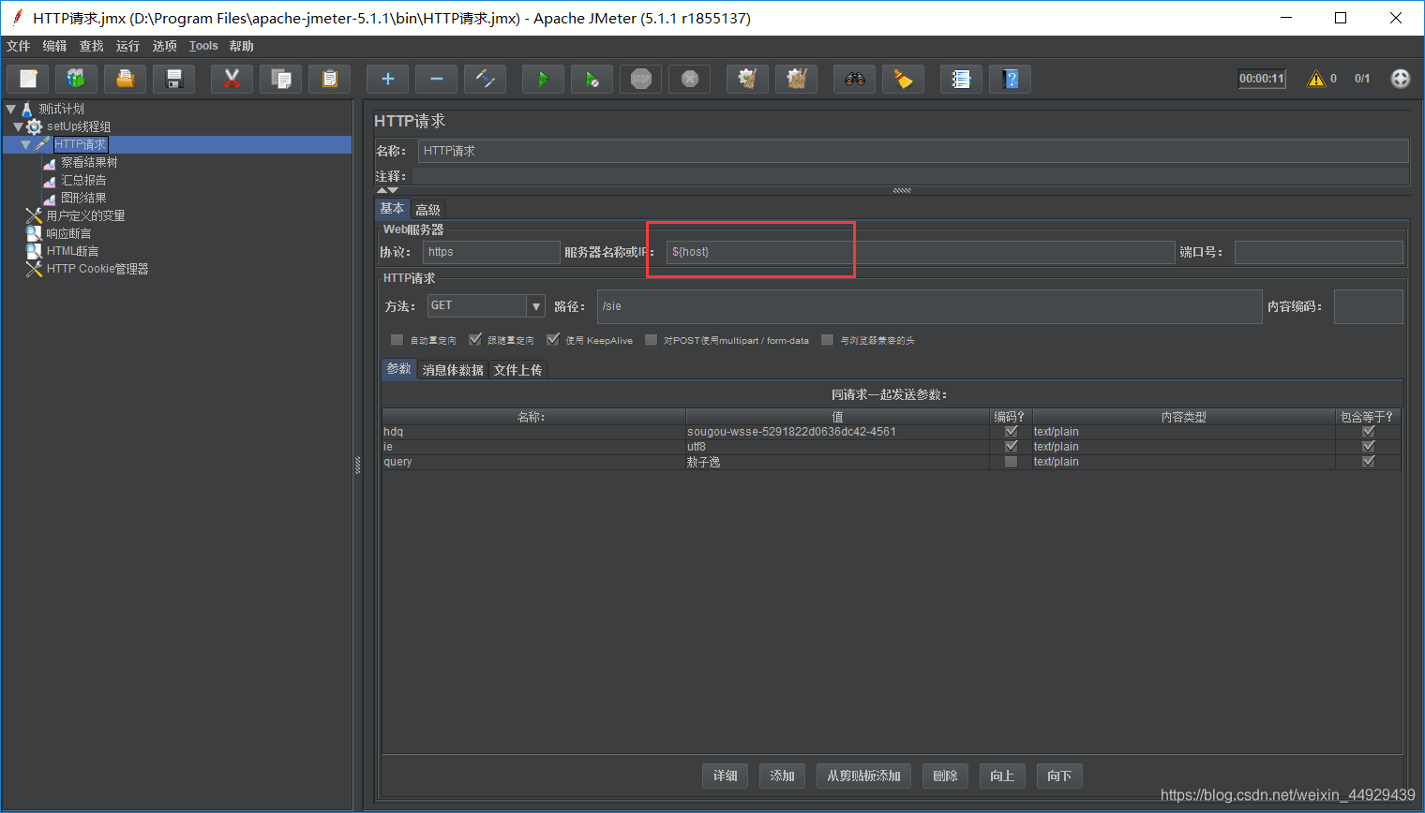Click the Clear all results icon
Screen dimensions: 1425x813
pos(796,79)
